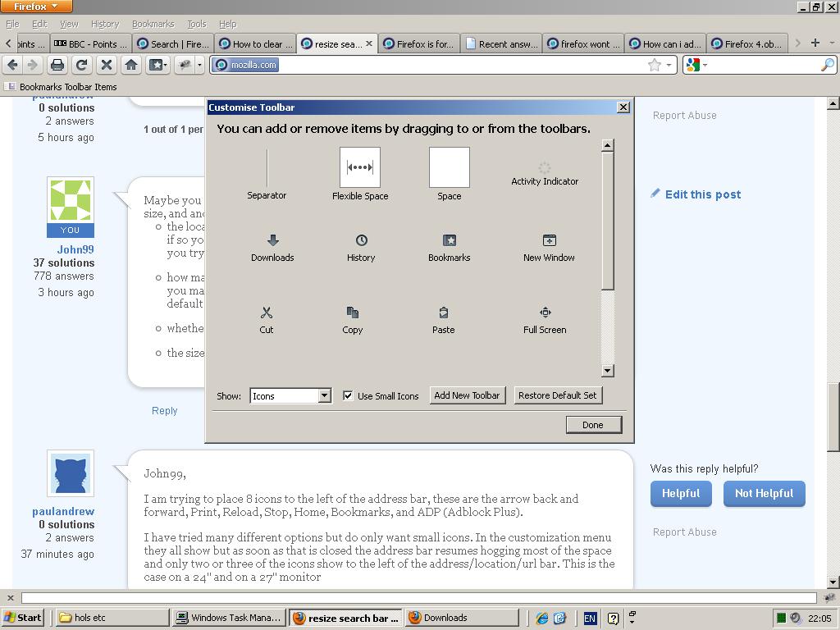Viewport: 840px width, 630px height.
Task: Click the search magnifier icon
Action: click(x=827, y=66)
